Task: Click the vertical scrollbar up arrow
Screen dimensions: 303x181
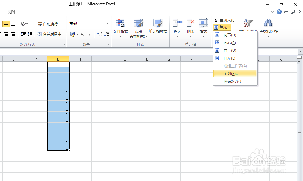Action: pyautogui.click(x=299, y=62)
